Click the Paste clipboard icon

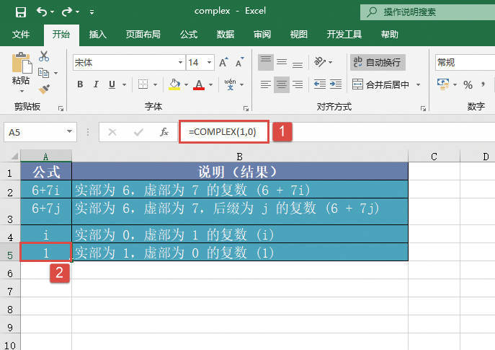click(x=21, y=65)
